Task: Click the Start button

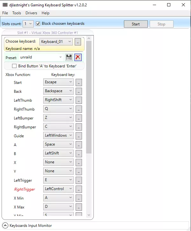Action: [136, 24]
